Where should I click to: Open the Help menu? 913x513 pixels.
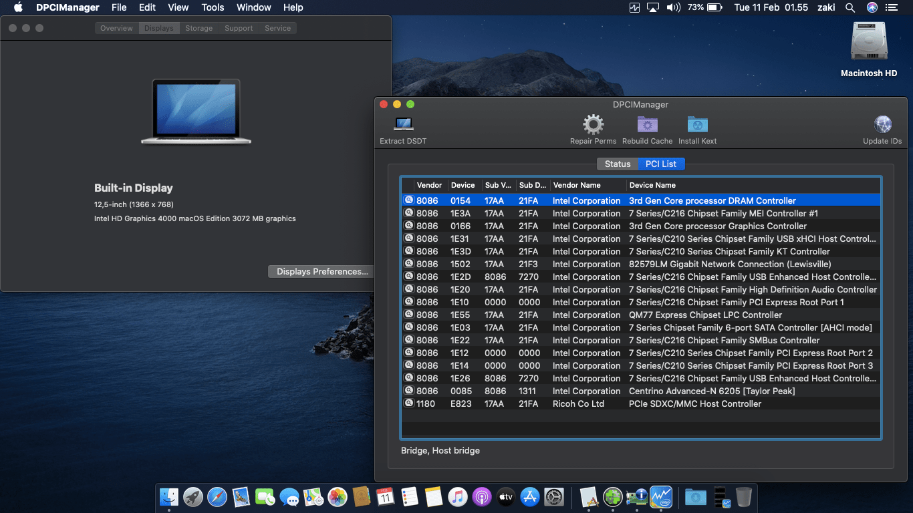coord(293,8)
